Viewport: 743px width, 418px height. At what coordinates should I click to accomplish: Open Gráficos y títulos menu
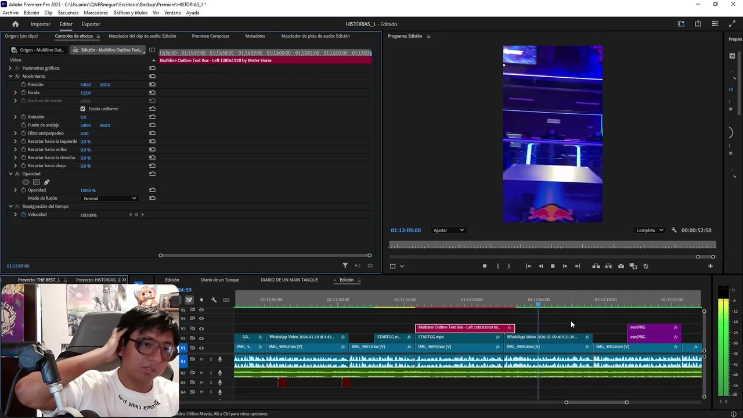[x=130, y=13]
